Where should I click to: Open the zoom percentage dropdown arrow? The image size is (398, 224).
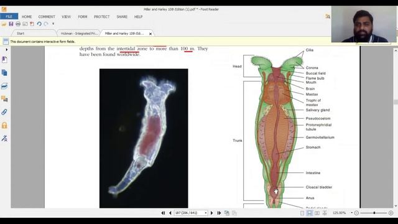351,213
